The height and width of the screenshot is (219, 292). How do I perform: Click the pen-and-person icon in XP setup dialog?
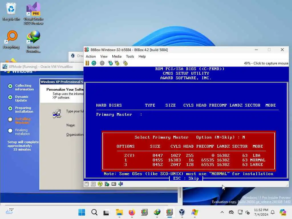57,113
